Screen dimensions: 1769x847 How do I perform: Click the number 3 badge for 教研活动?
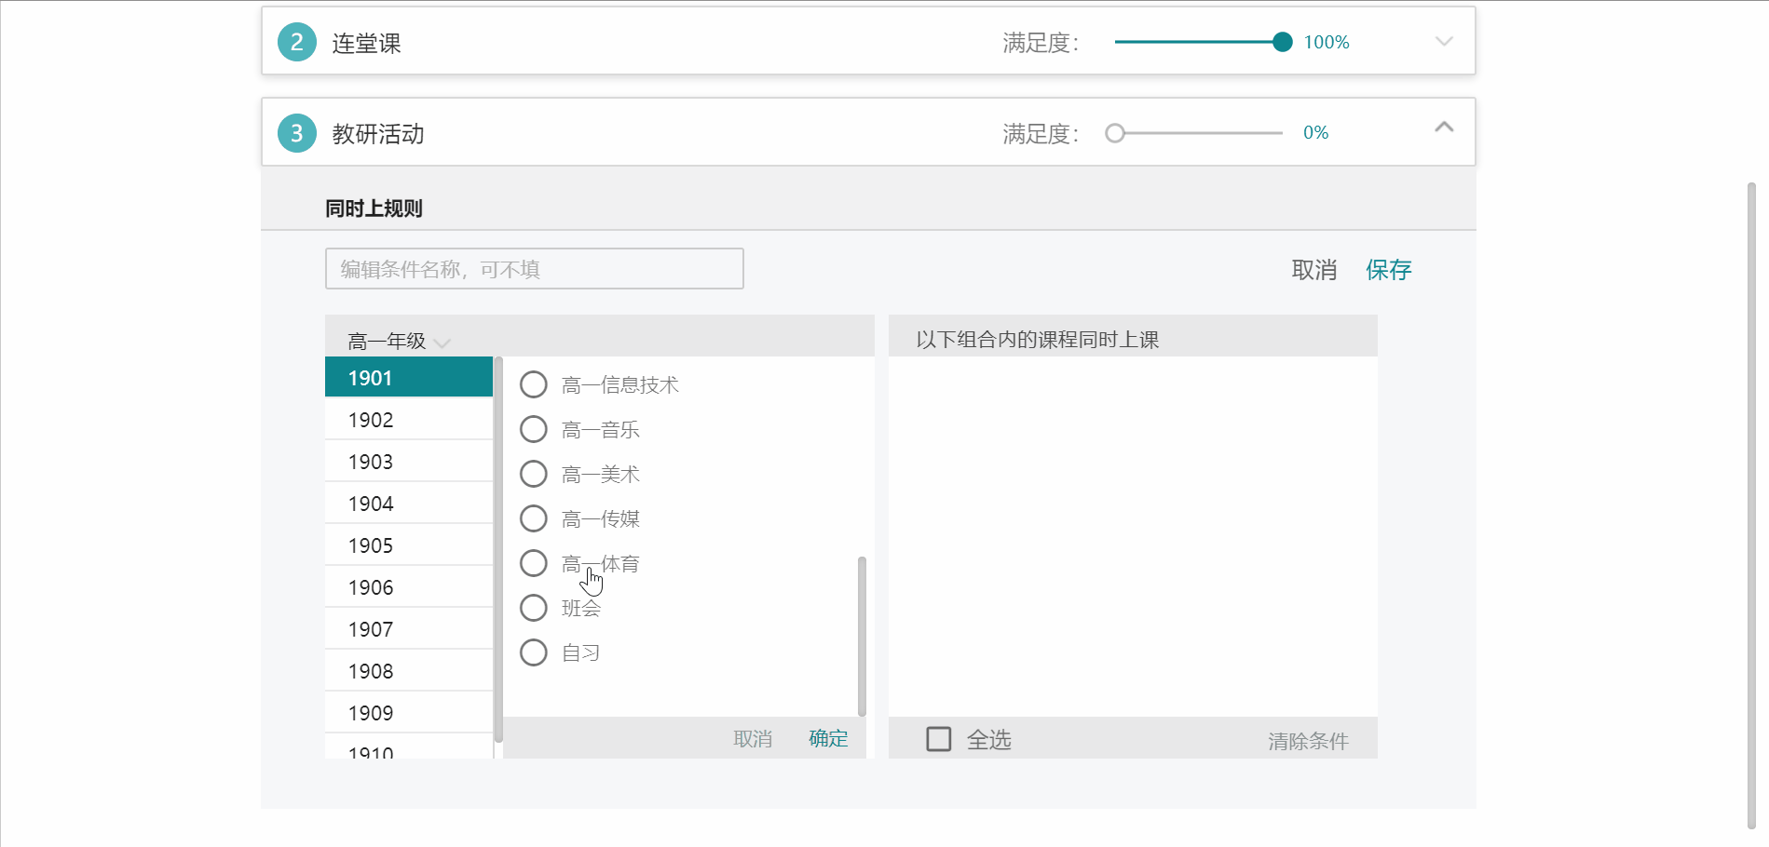(x=297, y=133)
